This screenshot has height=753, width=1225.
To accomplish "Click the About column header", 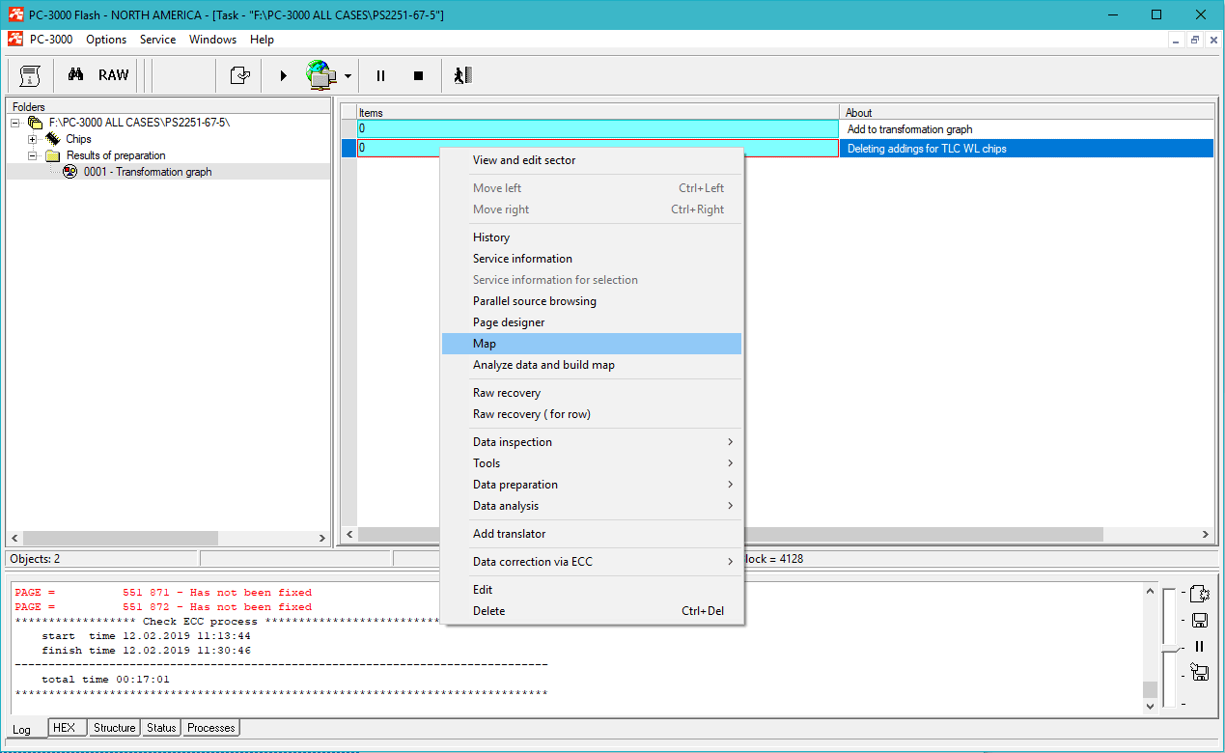I will 1026,113.
